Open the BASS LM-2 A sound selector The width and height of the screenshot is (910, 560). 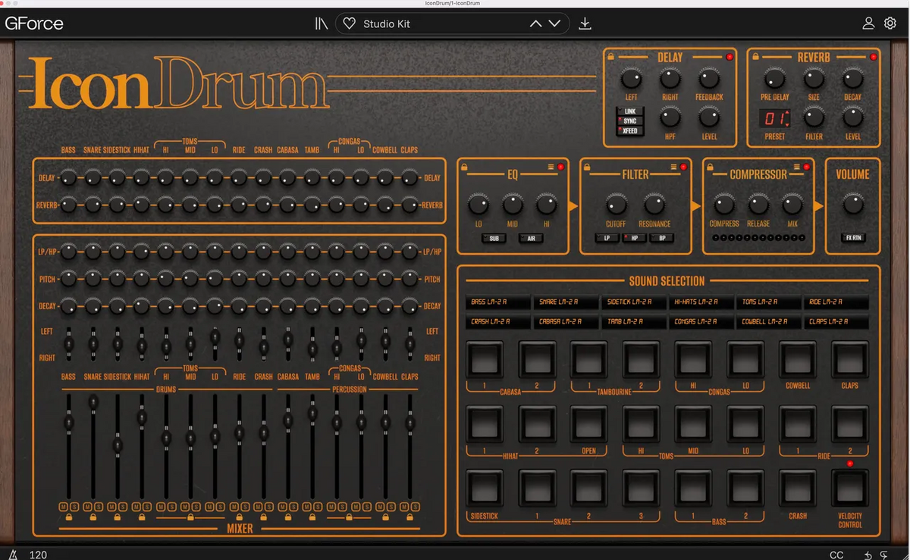tap(497, 302)
